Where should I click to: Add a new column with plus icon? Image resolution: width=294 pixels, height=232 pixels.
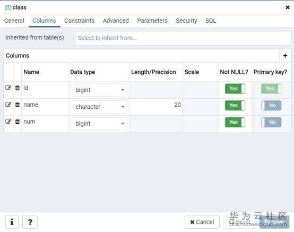point(285,56)
